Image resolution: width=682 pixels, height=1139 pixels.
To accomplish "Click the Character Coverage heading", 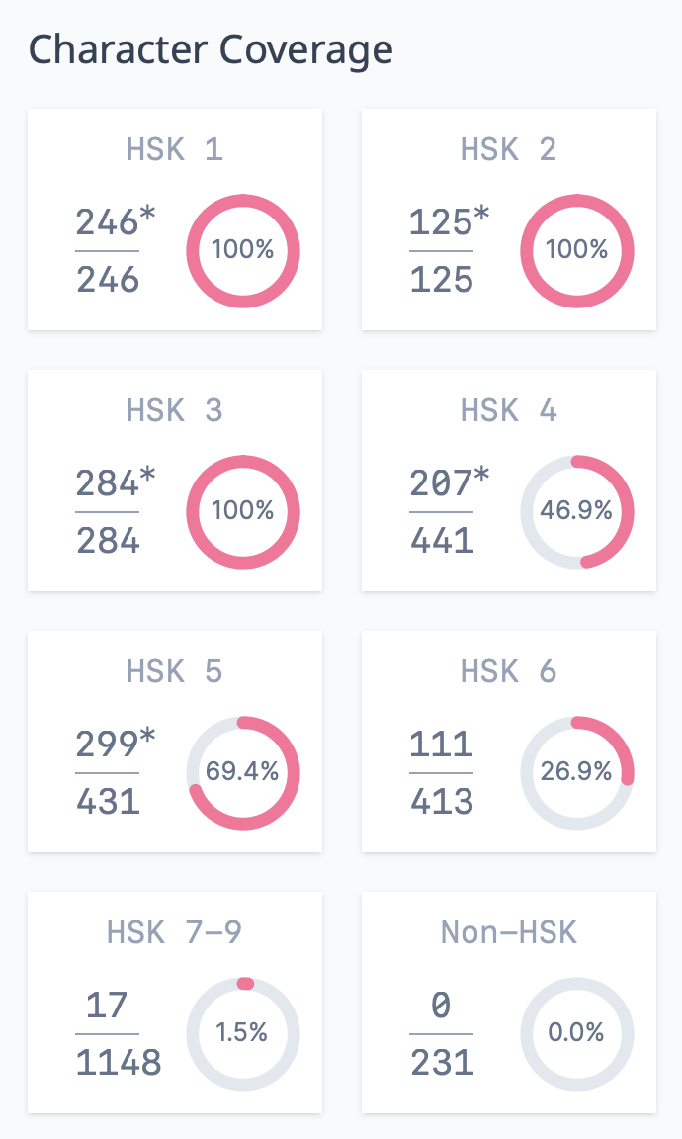I will pyautogui.click(x=211, y=51).
